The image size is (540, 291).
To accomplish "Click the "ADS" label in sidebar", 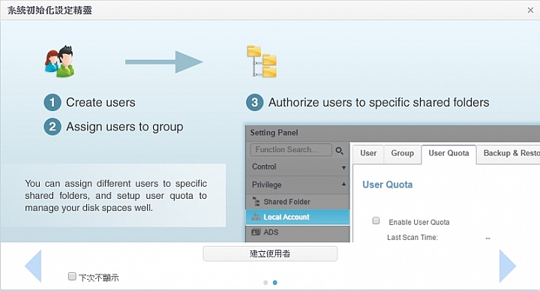I will 271,232.
